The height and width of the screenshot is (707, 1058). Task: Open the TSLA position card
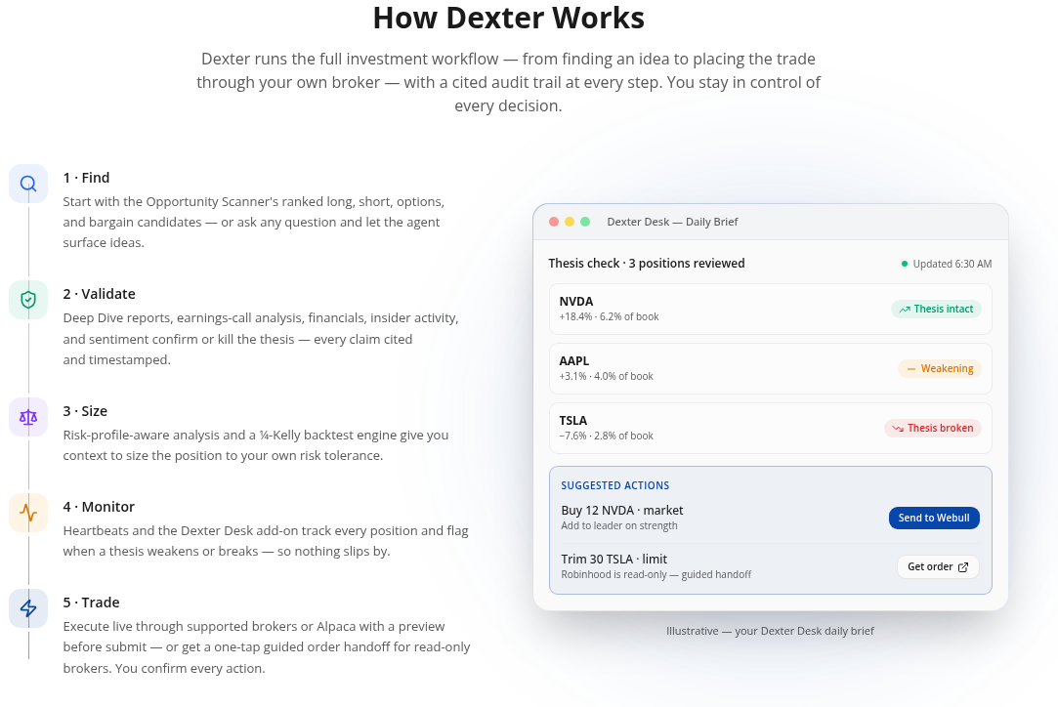click(771, 428)
